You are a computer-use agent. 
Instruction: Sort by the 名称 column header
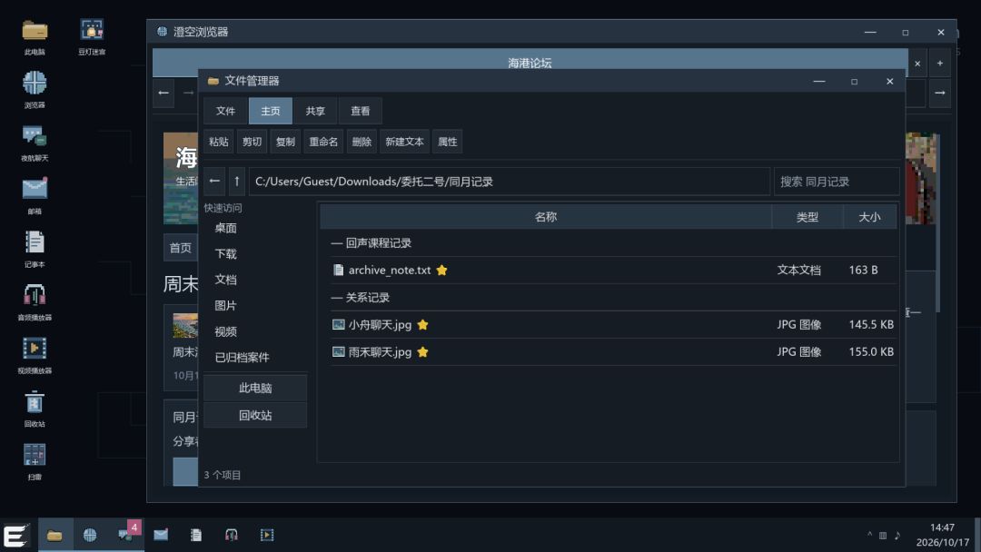546,217
